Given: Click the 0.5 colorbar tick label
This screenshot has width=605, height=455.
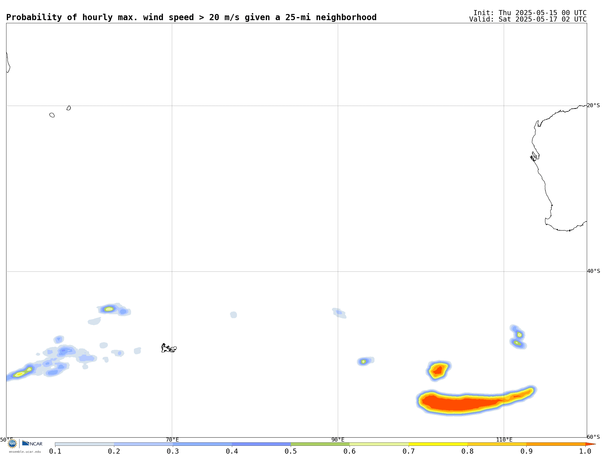Looking at the screenshot, I should pyautogui.click(x=291, y=451).
